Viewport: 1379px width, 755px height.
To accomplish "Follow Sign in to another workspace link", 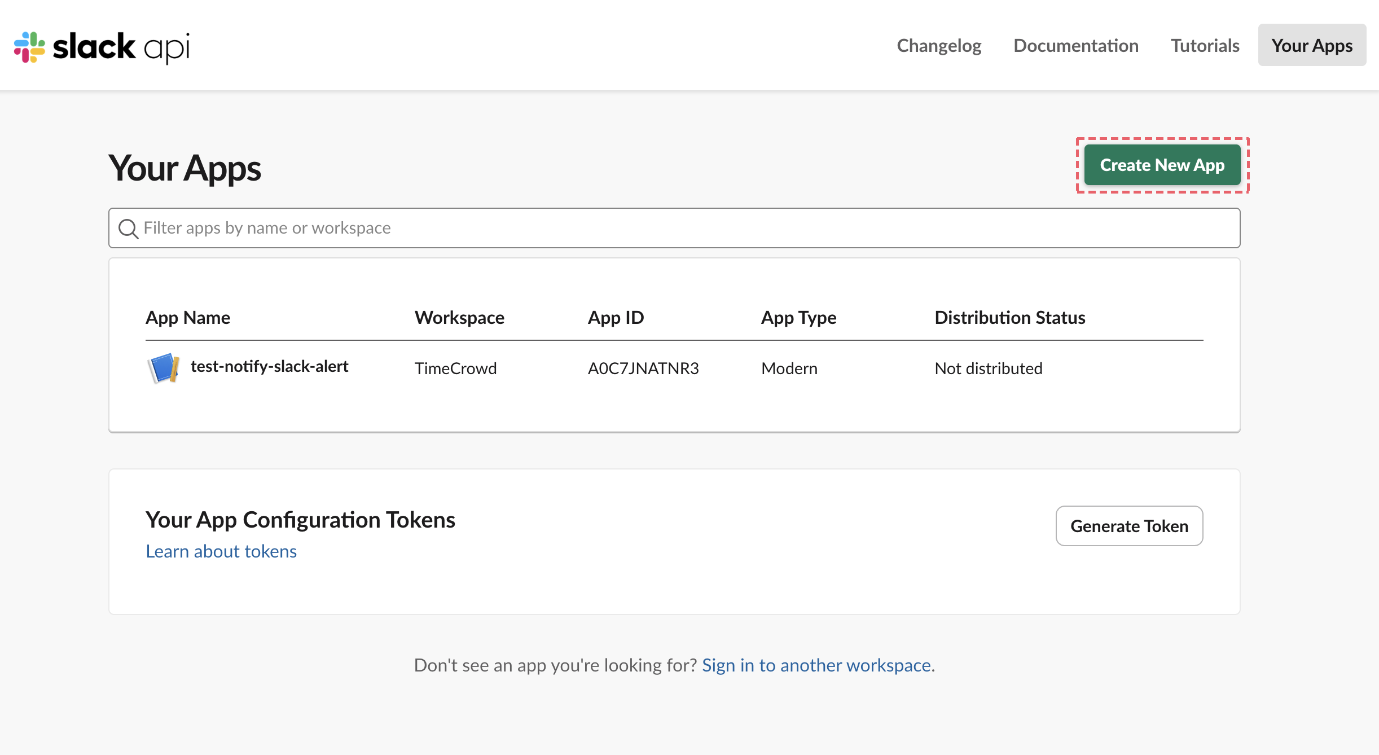I will [816, 665].
